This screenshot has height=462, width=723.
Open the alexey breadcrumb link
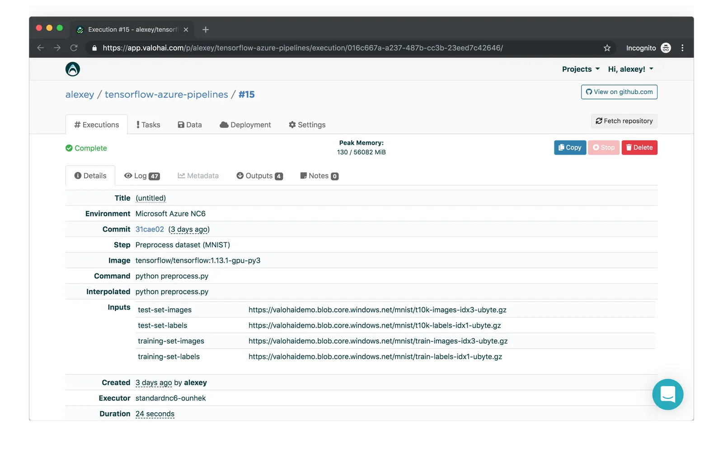click(x=80, y=94)
